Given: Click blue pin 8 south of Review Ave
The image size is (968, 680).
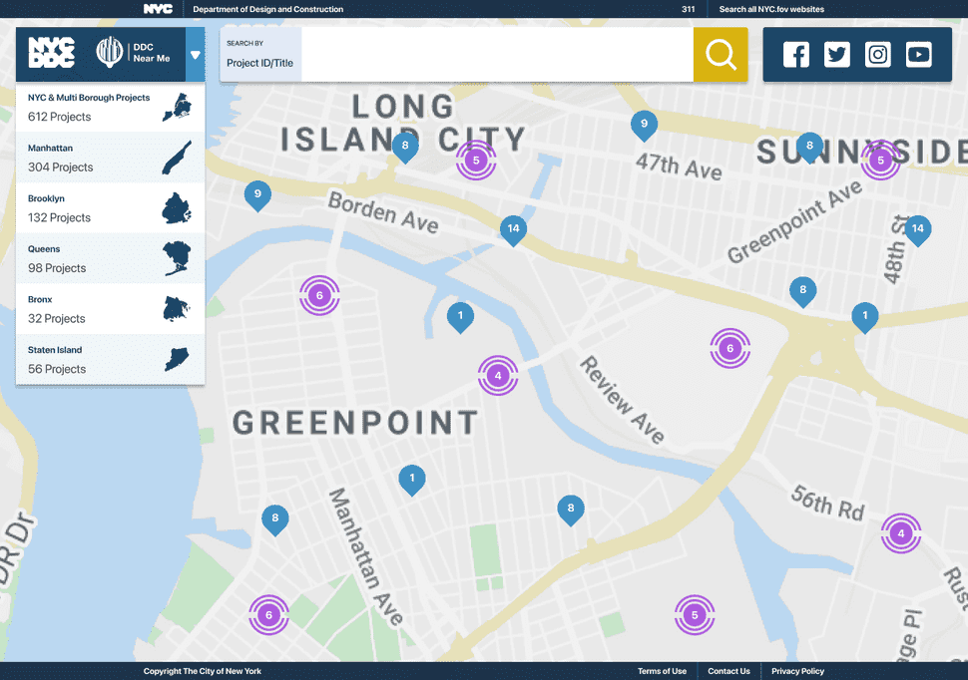Looking at the screenshot, I should click(571, 510).
